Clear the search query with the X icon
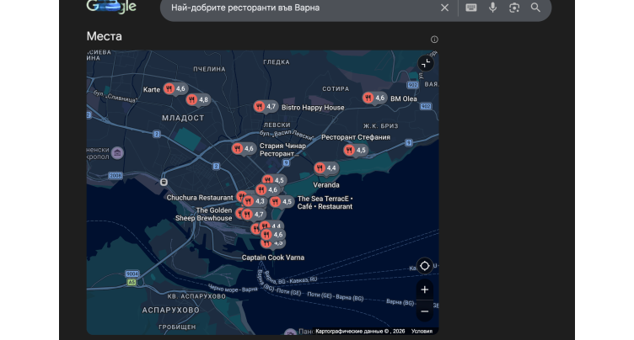634x340 pixels. pos(444,8)
